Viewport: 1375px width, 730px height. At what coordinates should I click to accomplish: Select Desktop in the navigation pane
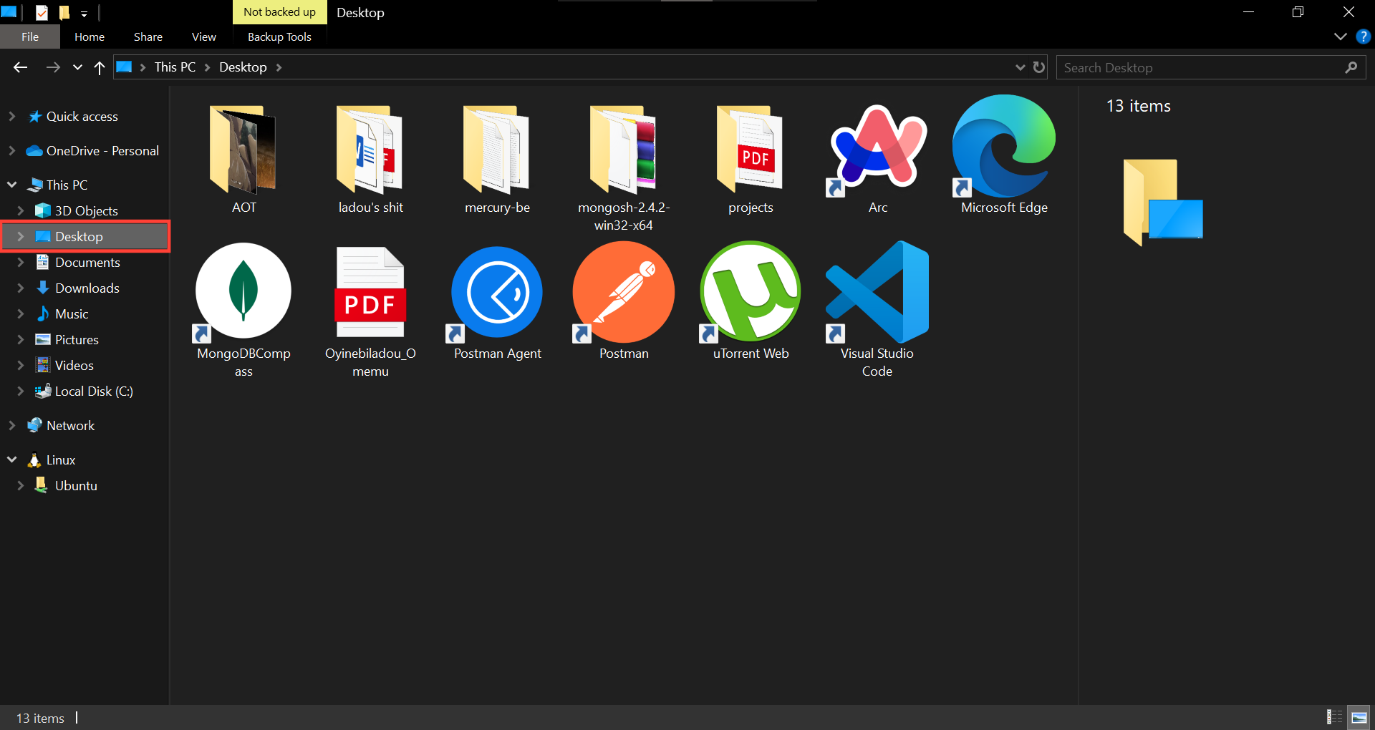coord(85,236)
